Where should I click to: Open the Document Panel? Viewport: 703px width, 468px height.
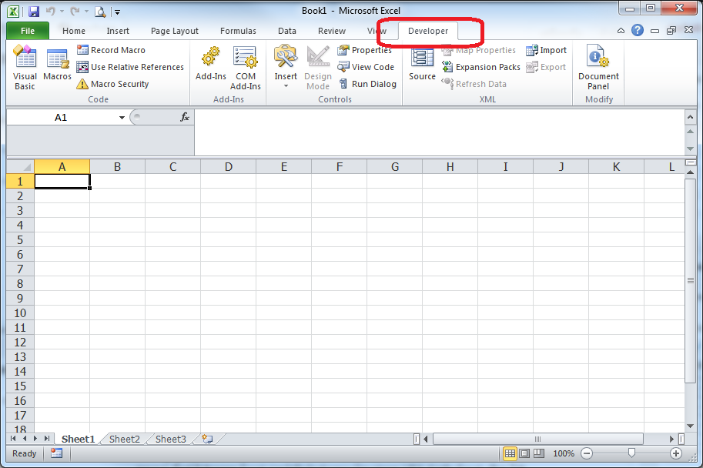pos(598,67)
